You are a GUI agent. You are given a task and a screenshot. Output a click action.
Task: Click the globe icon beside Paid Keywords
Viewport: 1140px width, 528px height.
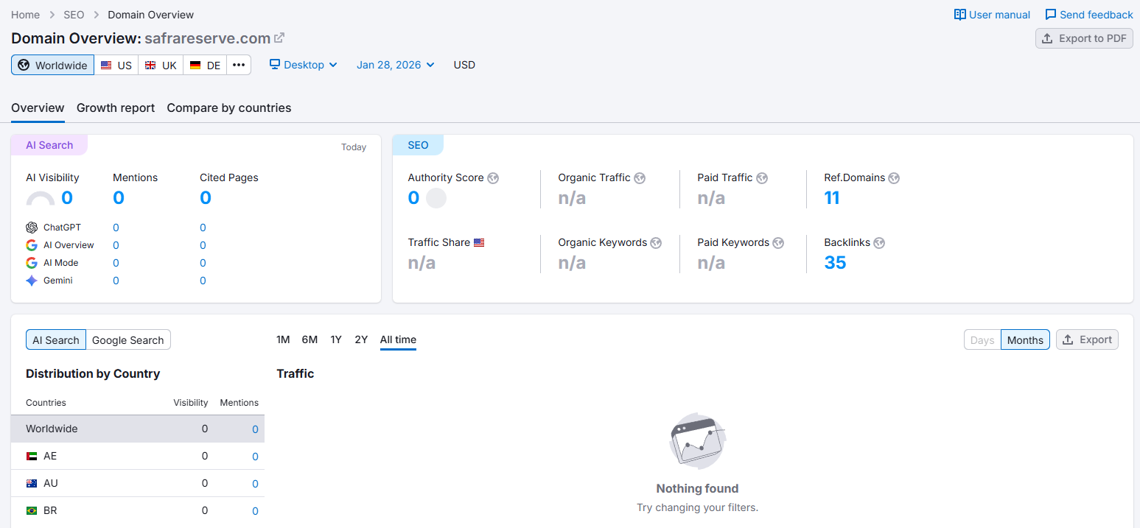click(778, 243)
